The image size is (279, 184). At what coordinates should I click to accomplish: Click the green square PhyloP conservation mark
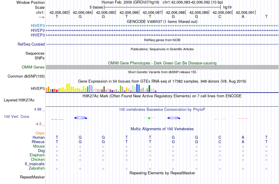(149, 118)
